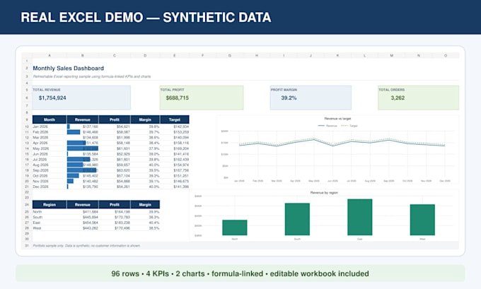The width and height of the screenshot is (481, 289).
Task: Click the Target column header
Action: (x=174, y=119)
